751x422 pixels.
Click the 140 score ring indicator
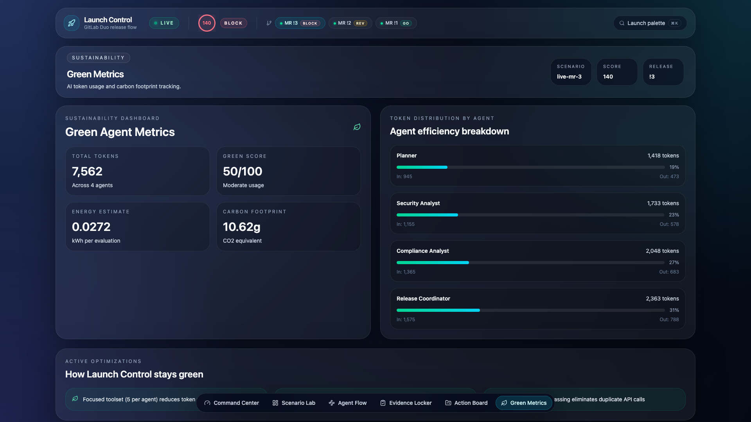pos(207,23)
